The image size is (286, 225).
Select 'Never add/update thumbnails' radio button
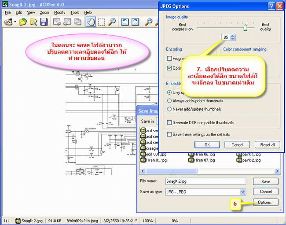tap(169, 109)
